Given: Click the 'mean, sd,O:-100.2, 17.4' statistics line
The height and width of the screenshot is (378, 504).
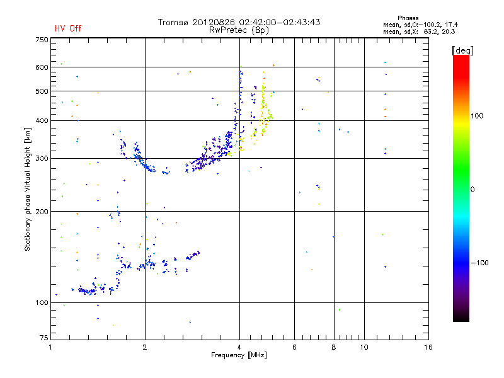Looking at the screenshot, I should (x=420, y=25).
